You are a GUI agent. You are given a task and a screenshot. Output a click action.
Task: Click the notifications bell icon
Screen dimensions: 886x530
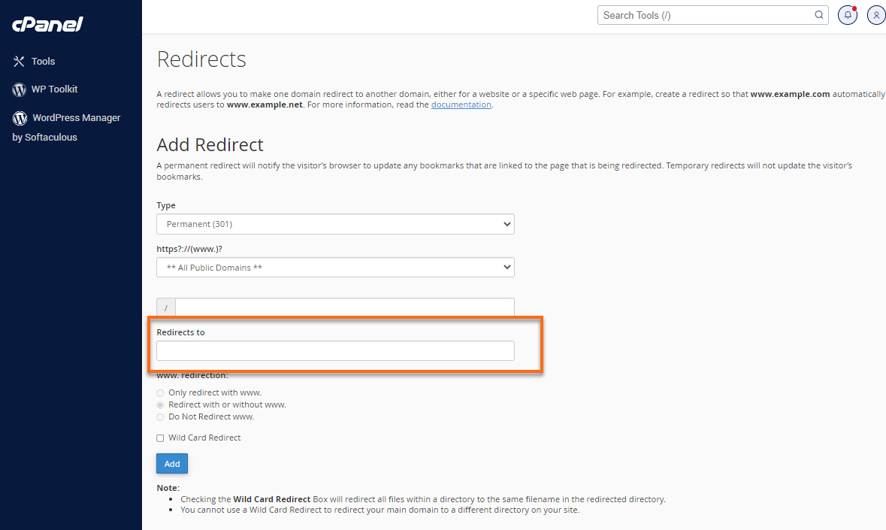click(847, 14)
